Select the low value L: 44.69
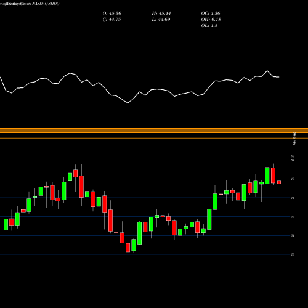308x308 pixels. coord(161,20)
